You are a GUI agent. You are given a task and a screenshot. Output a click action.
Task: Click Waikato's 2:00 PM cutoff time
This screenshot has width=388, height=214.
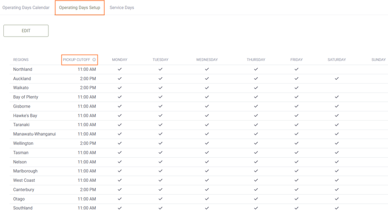pos(88,88)
